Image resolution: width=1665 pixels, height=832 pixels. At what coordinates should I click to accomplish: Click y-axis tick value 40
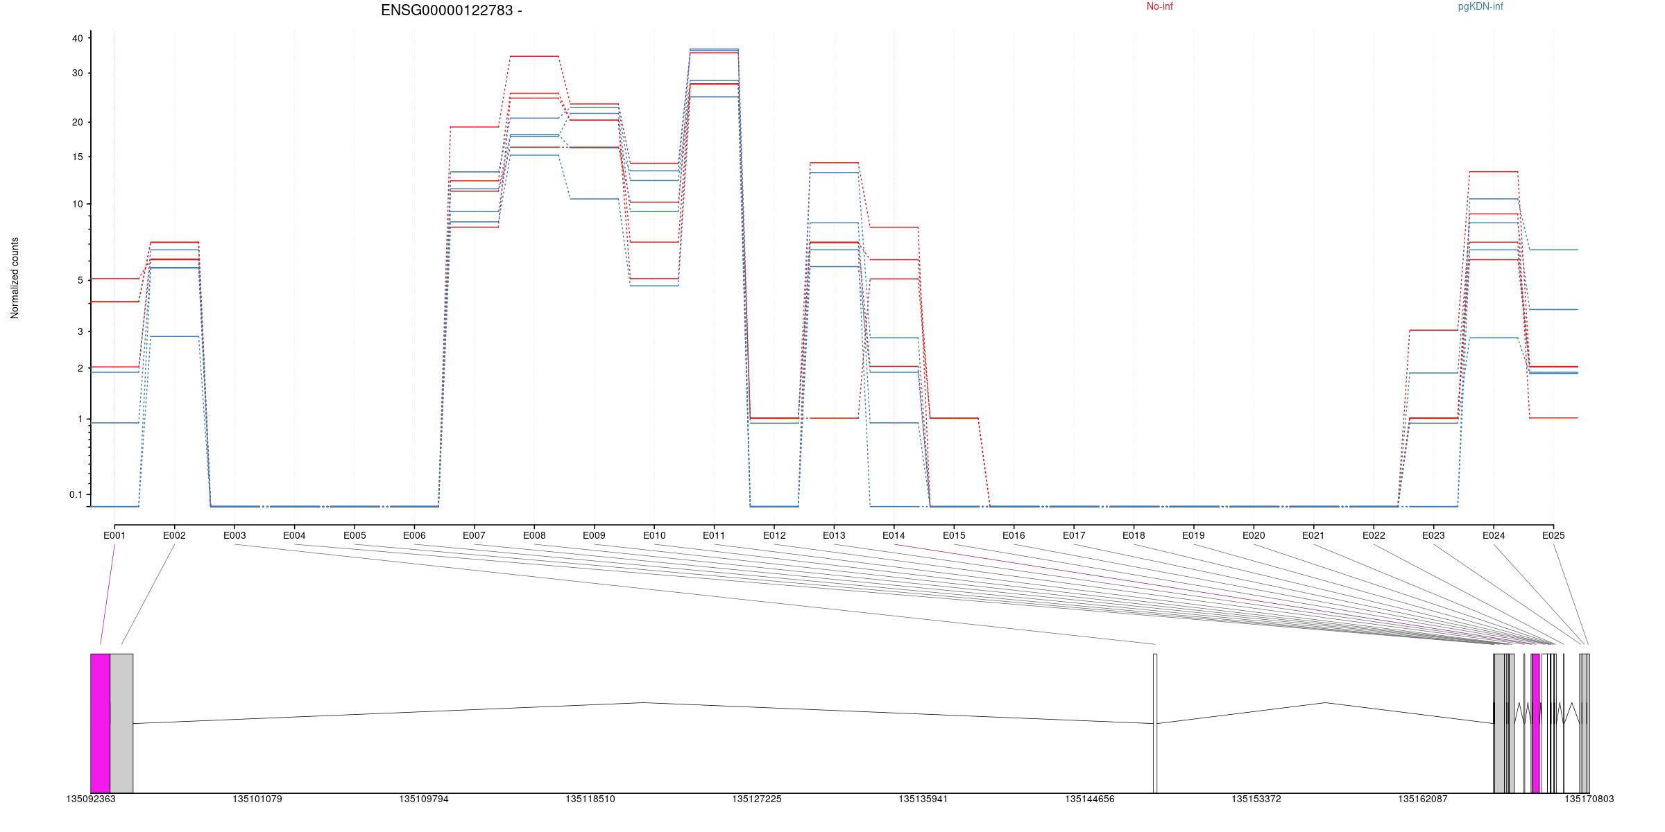(x=77, y=39)
